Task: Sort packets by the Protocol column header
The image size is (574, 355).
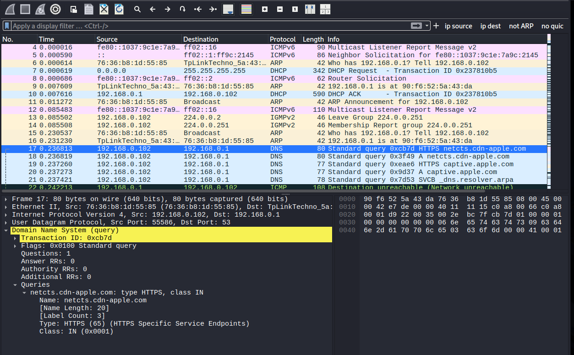Action: 282,39
